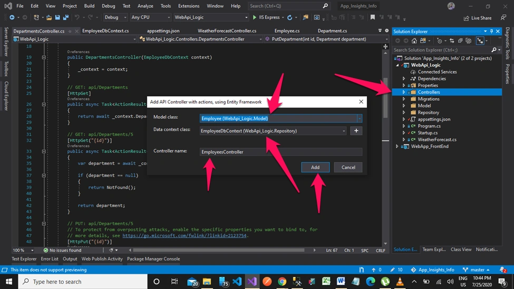Click the Pending Changes Filter clock icon in Solution Explorer

[x=440, y=41]
